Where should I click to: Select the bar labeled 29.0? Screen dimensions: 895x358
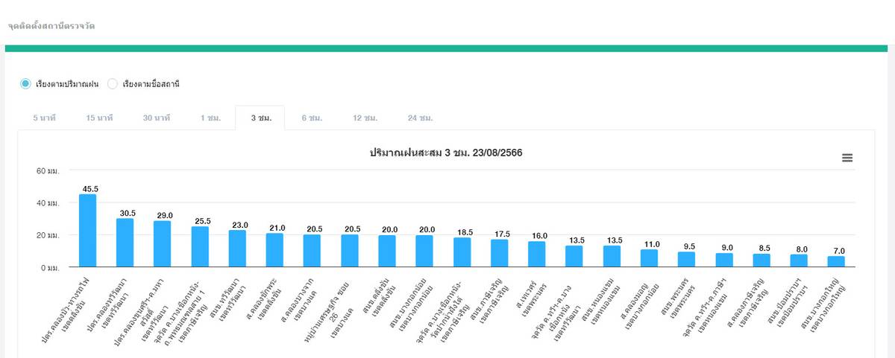pos(163,244)
